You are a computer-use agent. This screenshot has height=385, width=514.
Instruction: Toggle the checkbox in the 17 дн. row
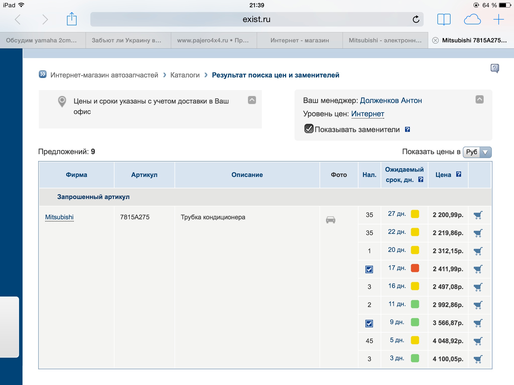[x=369, y=269]
